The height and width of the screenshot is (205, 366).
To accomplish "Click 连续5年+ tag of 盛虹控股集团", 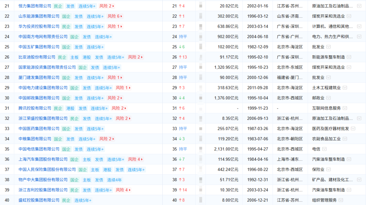I will coord(83,200).
